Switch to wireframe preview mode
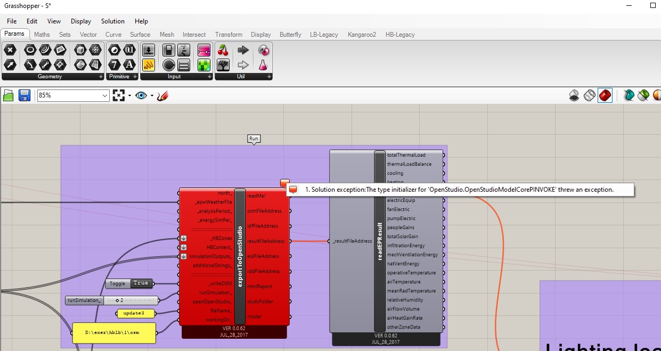This screenshot has height=351, width=661. tap(589, 96)
